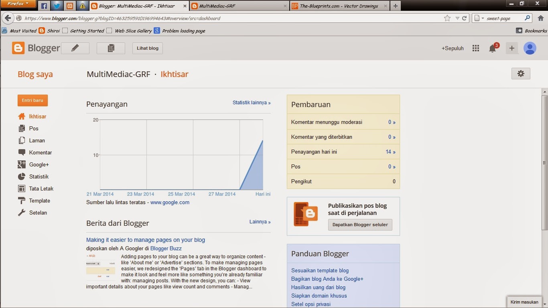Image resolution: width=548 pixels, height=308 pixels.
Task: Click the Firefox home icon
Action: click(x=540, y=18)
